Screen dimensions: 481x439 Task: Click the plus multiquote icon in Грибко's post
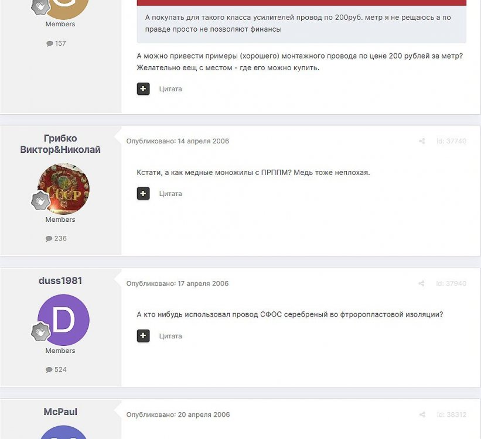(x=143, y=193)
